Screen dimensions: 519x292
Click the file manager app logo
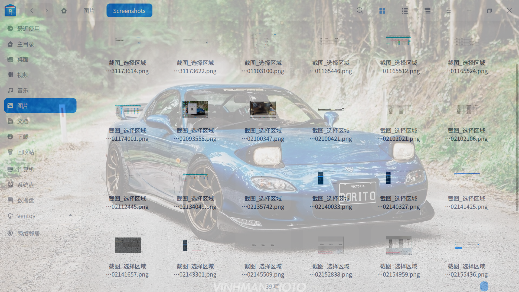(10, 11)
